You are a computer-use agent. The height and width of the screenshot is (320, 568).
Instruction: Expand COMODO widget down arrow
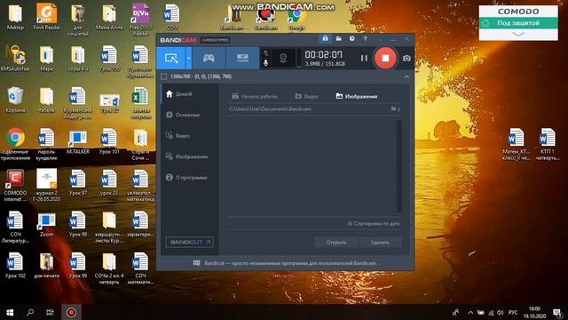518,34
